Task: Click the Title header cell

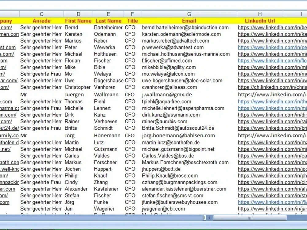Action: pos(132,21)
